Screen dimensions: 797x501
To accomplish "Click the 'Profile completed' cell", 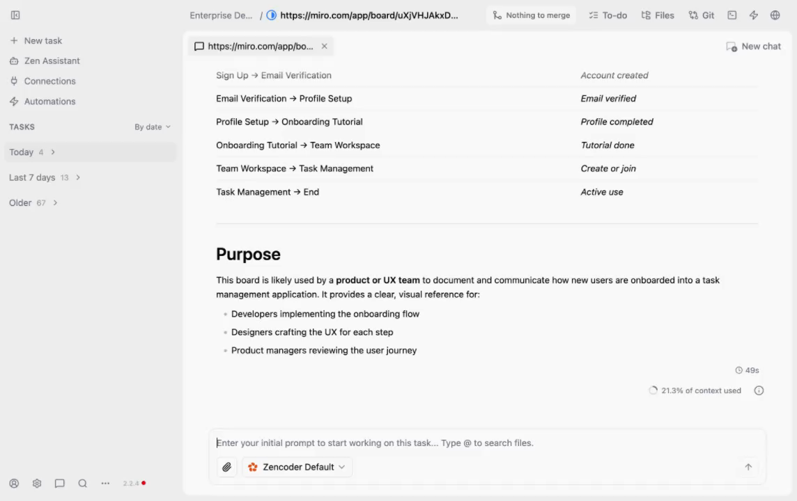I will click(x=617, y=122).
